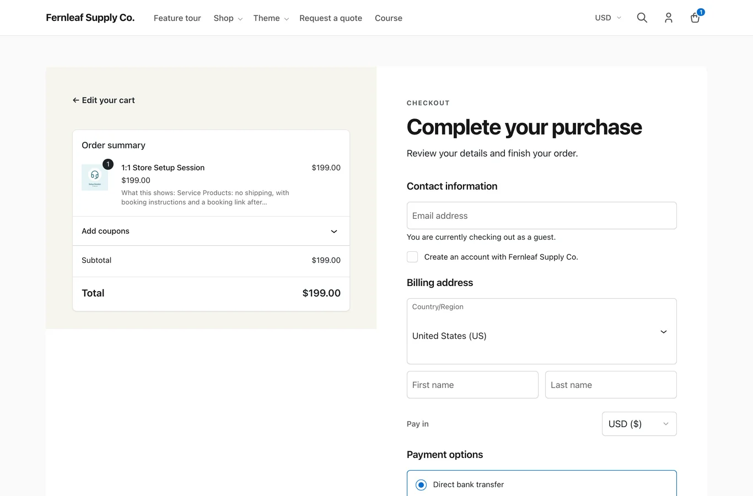The height and width of the screenshot is (496, 753).
Task: Select Direct bank transfer radio button
Action: click(421, 485)
